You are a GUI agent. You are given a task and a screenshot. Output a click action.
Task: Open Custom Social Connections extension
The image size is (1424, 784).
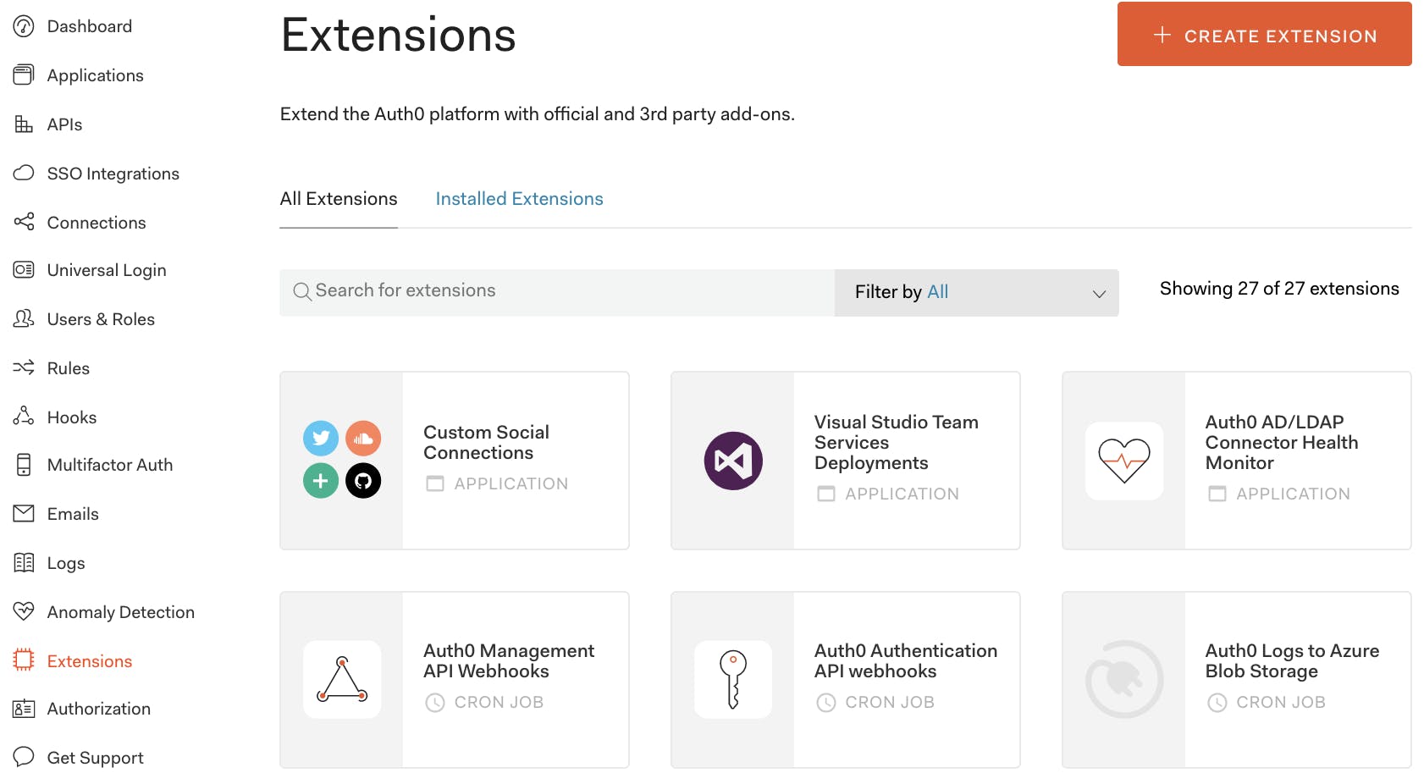(x=486, y=443)
